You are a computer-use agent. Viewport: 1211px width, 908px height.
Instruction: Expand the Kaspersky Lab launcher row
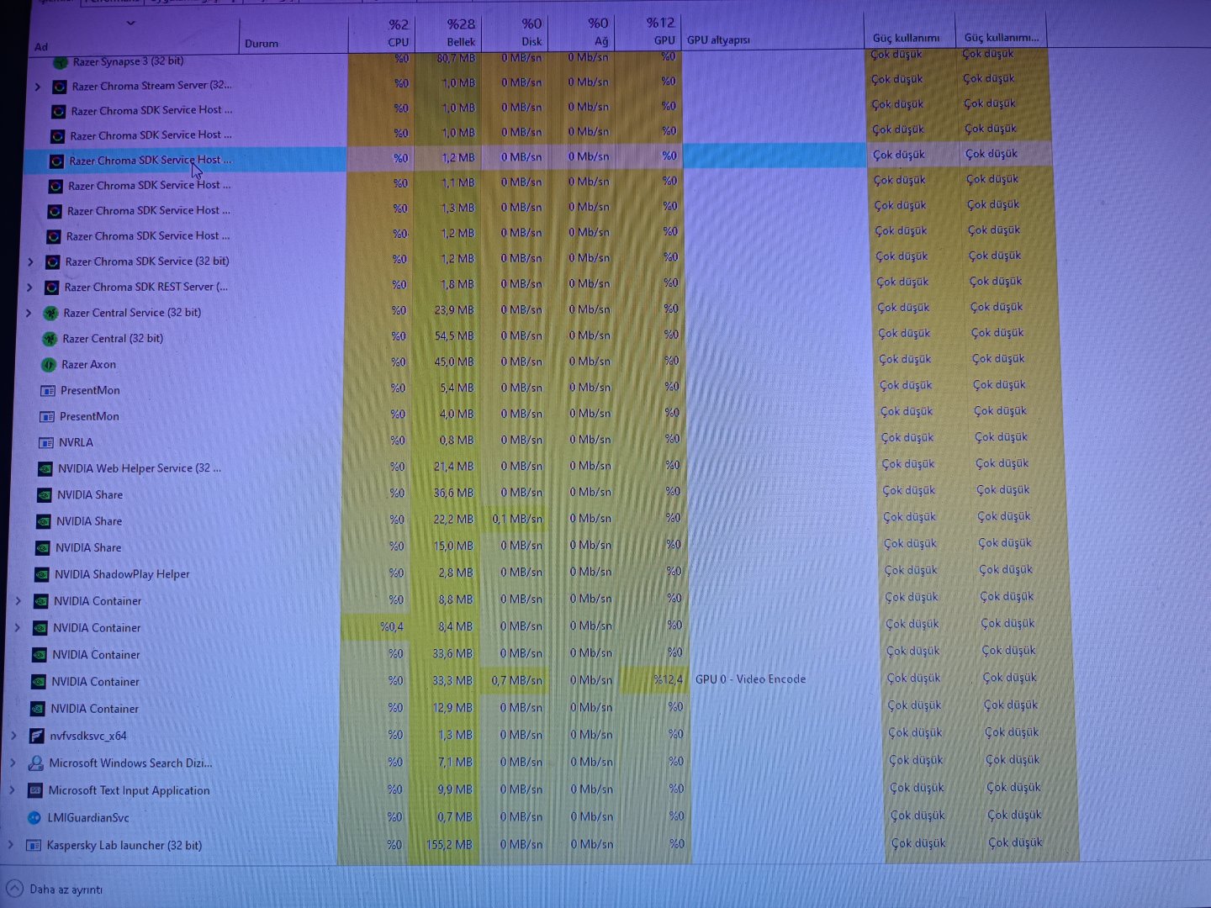[11, 846]
